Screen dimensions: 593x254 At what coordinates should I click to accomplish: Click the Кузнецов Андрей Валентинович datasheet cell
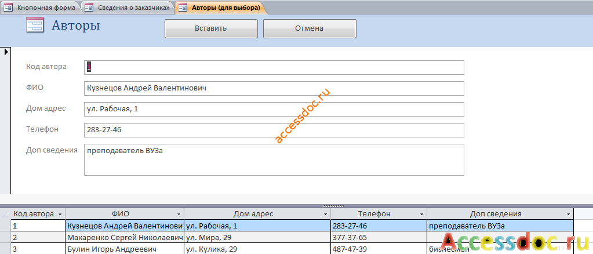125,226
